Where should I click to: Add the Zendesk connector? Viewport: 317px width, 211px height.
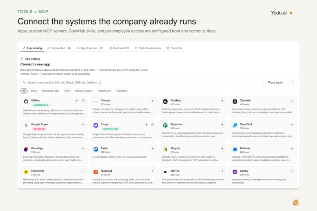tap(292, 101)
